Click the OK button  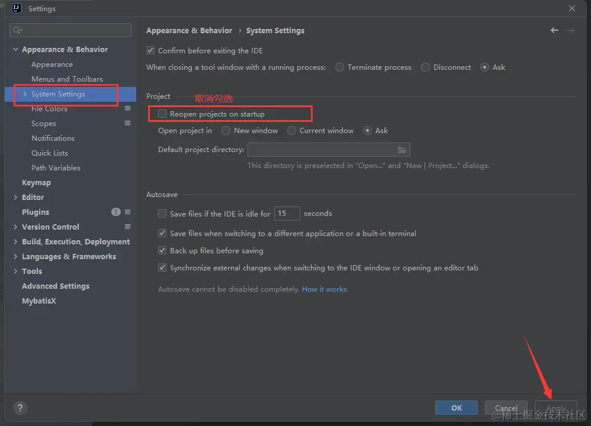[x=457, y=408]
